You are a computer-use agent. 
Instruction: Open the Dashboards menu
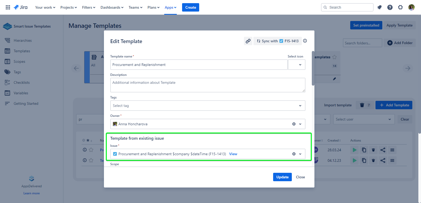[x=112, y=7]
